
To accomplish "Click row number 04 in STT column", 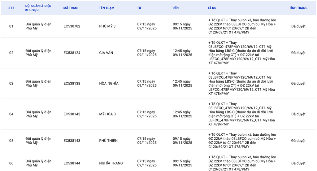I will tap(11, 114).
